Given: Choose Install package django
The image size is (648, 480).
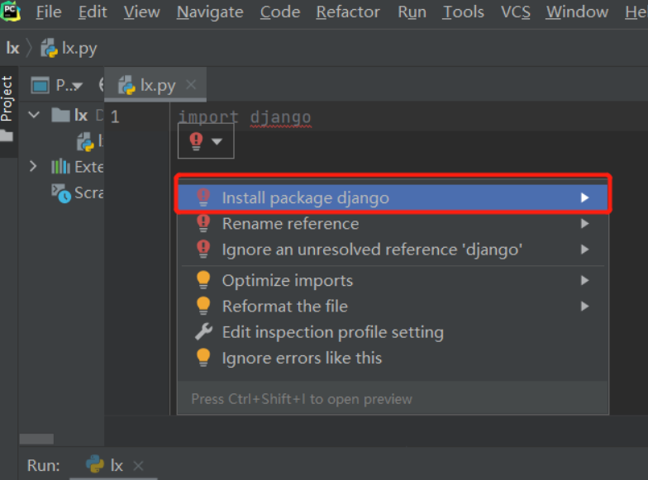Looking at the screenshot, I should [393, 197].
